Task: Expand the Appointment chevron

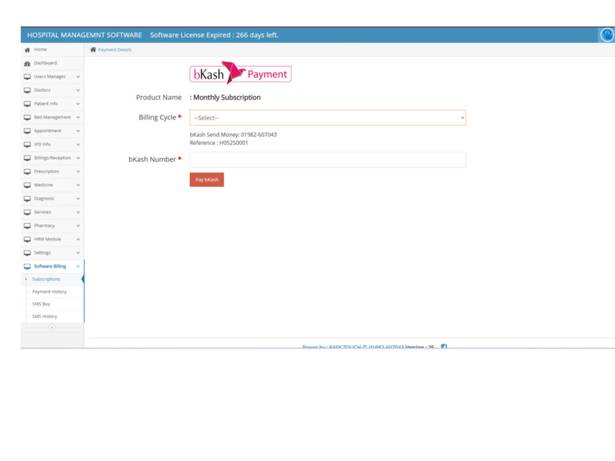Action: (78, 131)
